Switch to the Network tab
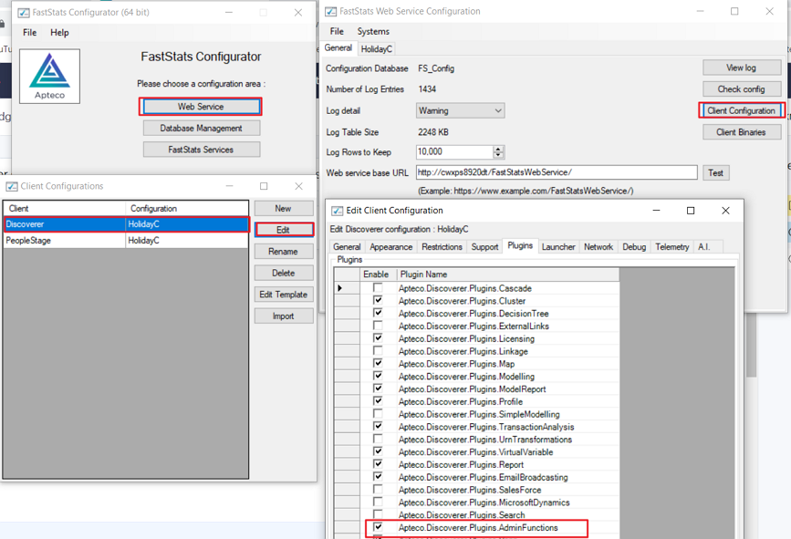 (x=598, y=246)
